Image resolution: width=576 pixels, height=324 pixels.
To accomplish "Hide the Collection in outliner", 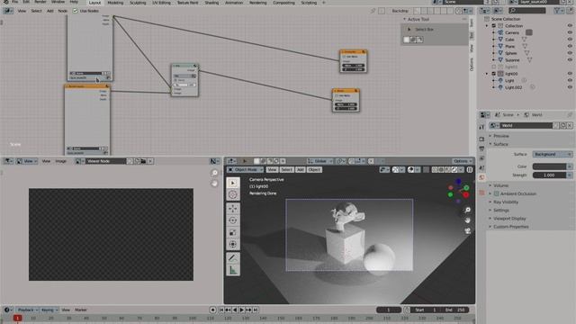I will pos(570,26).
